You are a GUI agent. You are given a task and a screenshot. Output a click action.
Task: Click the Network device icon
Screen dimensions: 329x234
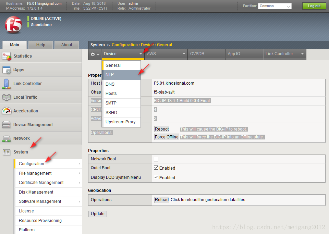pyautogui.click(x=6, y=138)
